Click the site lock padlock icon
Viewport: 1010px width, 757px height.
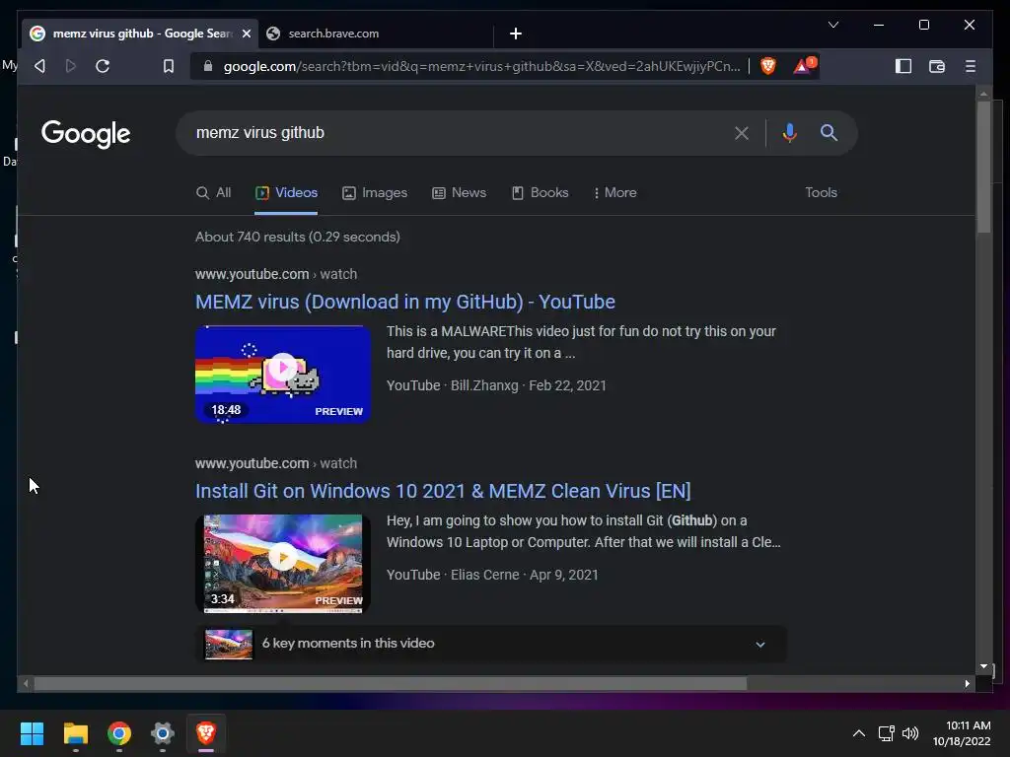coord(207,66)
